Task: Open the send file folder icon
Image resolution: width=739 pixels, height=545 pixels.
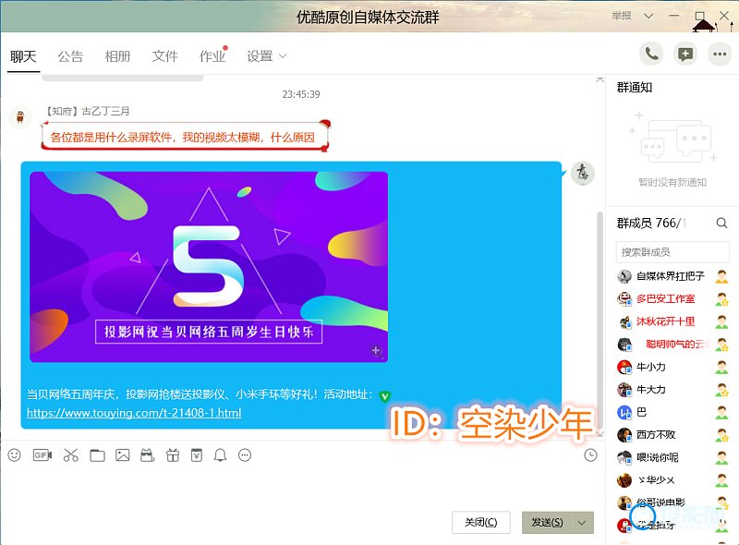Action: [97, 455]
